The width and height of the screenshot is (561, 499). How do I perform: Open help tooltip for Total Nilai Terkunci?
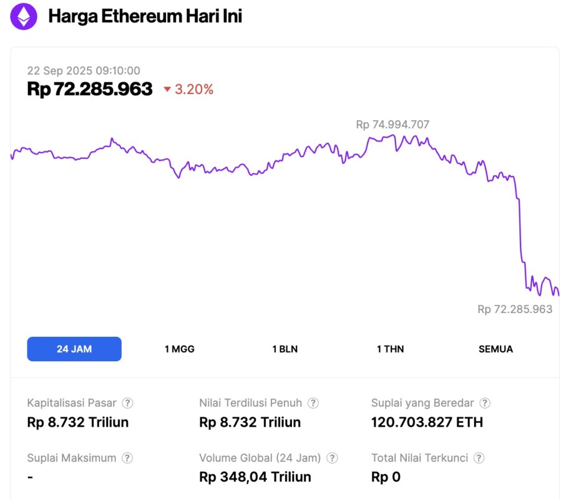(479, 458)
